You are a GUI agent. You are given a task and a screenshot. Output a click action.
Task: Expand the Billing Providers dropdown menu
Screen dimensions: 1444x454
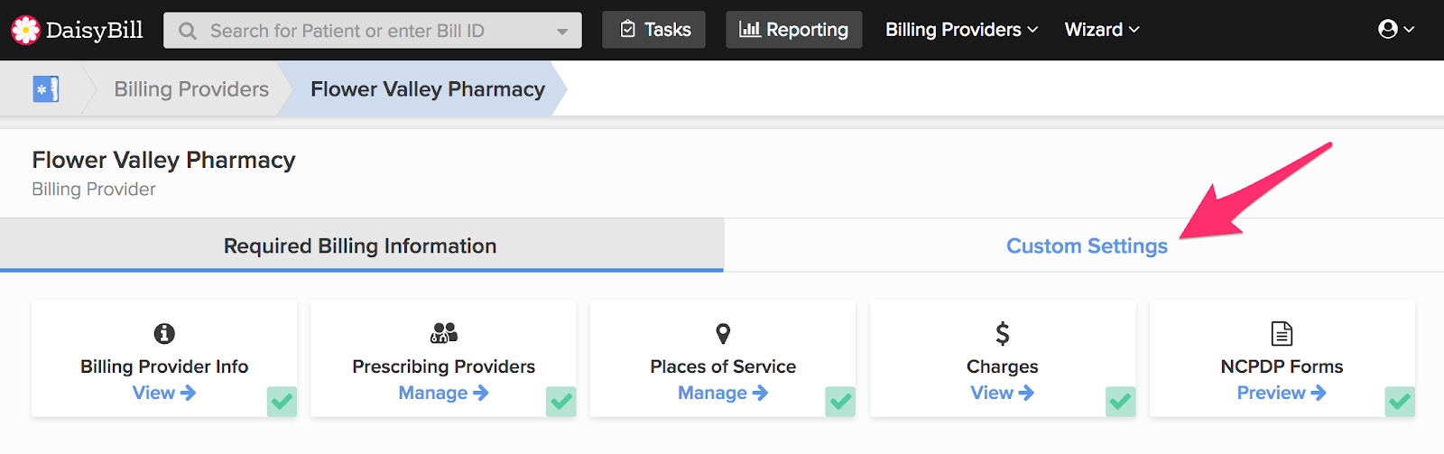(961, 30)
